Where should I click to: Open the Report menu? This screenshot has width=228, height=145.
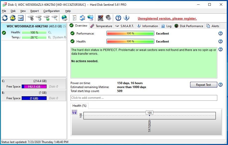[35, 11]
